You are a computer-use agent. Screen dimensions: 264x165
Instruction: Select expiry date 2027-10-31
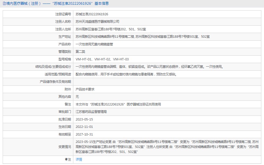point(84,134)
